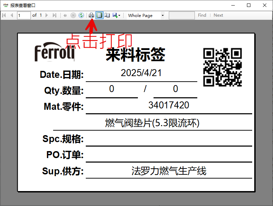Toggle Print Layout view
Screen dimensions: 273x206
99,15
